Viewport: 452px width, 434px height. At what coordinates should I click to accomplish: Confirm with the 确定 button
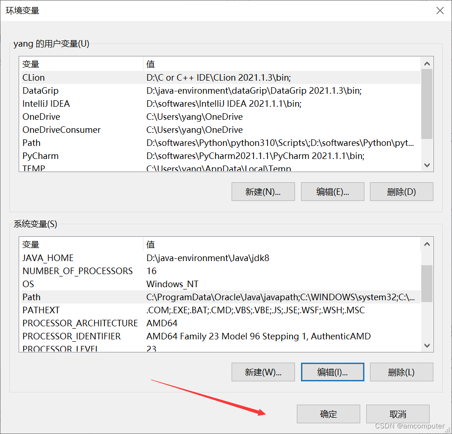click(x=329, y=414)
